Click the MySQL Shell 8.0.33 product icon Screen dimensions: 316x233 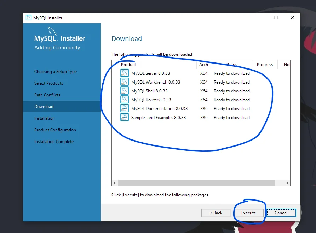click(x=124, y=91)
